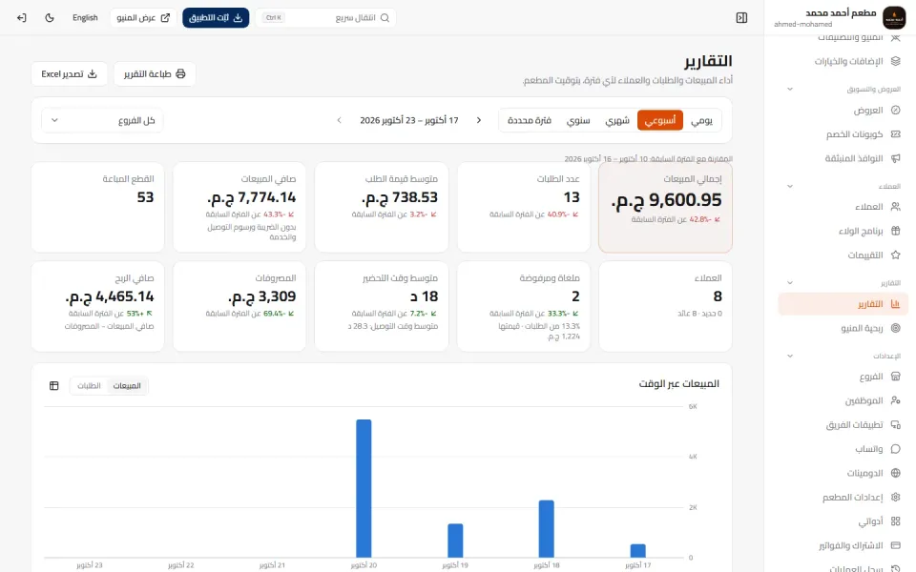Open الإضافات والخيارات via its layers icon
This screenshot has width=916, height=572.
896,61
